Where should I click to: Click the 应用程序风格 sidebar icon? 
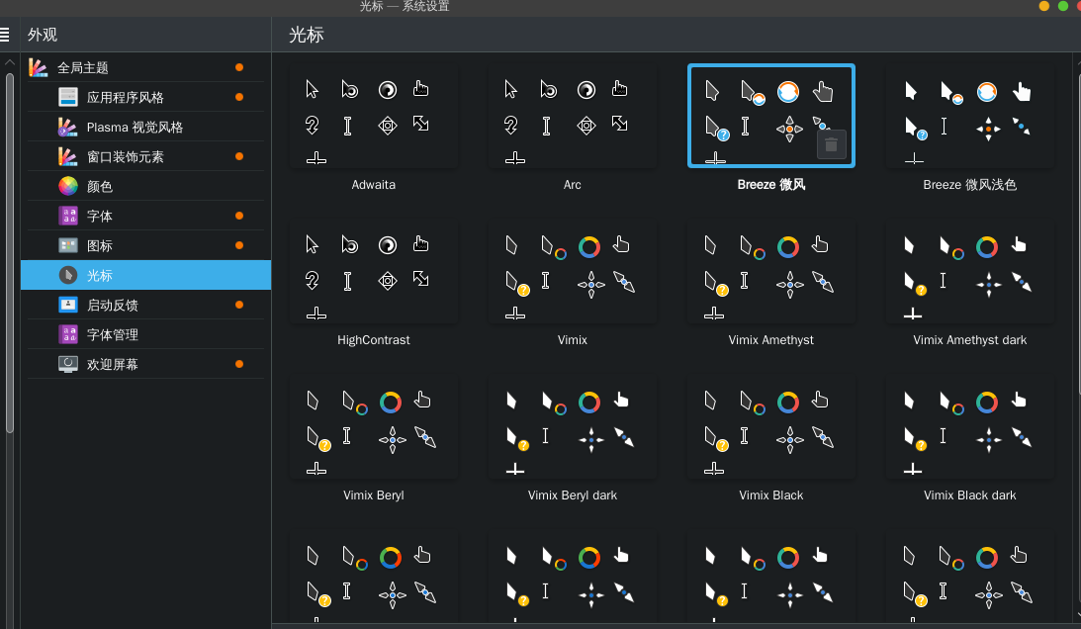[x=67, y=97]
